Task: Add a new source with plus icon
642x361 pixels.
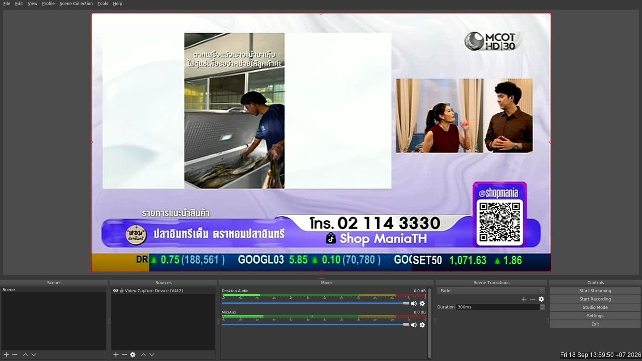Action: click(116, 354)
